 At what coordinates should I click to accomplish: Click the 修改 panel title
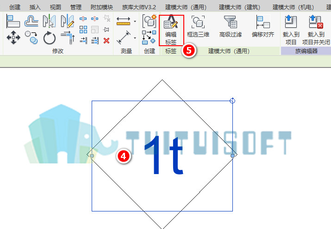[58, 51]
